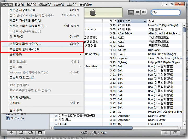
Task: Click the Apple logo display
Action: point(93,12)
